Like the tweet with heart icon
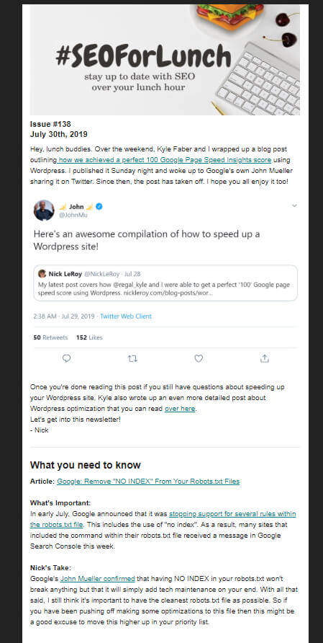This screenshot has width=323, height=643. pos(199,359)
